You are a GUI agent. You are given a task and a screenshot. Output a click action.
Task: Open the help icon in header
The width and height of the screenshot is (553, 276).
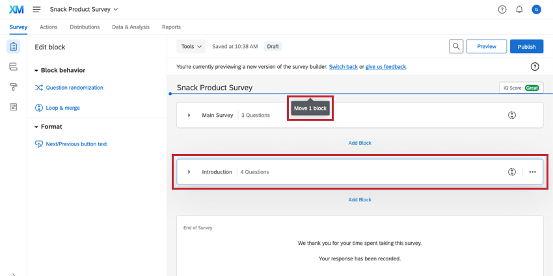502,10
